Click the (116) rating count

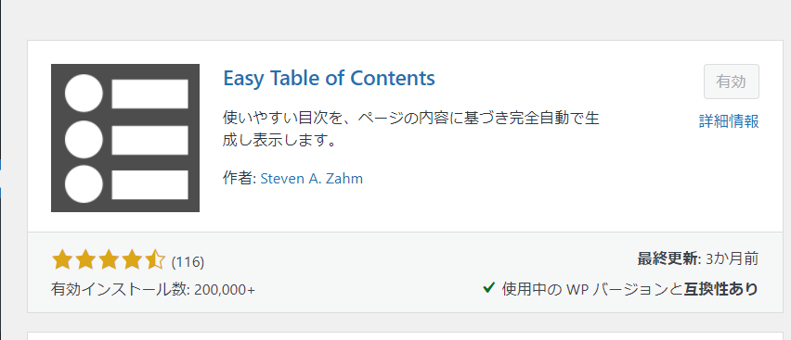click(x=188, y=262)
